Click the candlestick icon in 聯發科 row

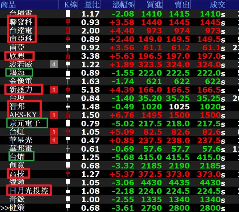(68, 22)
